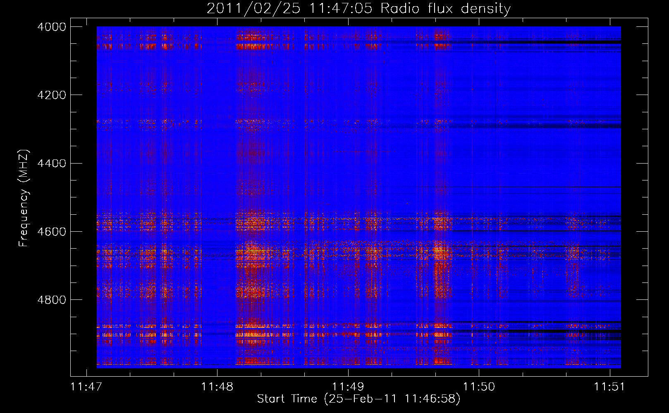Click the 11:50 time axis label
669x413 pixels.
[479, 387]
